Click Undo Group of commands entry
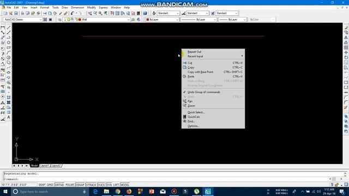This screenshot has width=349, height=196. pos(213,92)
